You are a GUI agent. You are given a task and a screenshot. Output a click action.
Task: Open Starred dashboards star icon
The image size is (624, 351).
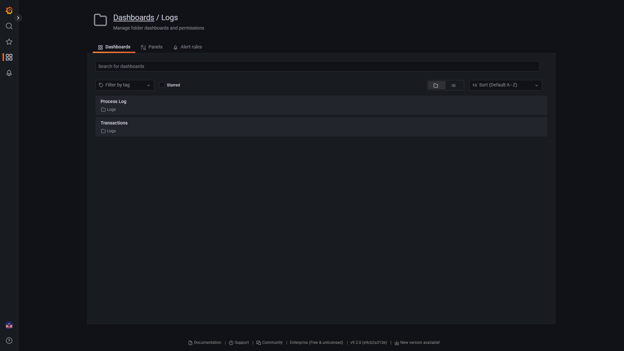9,42
